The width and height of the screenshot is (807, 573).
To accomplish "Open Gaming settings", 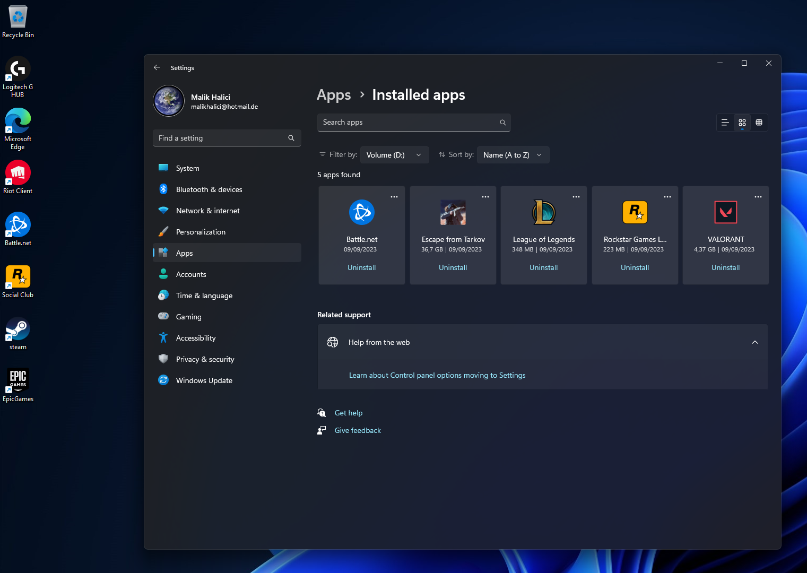I will click(x=227, y=317).
